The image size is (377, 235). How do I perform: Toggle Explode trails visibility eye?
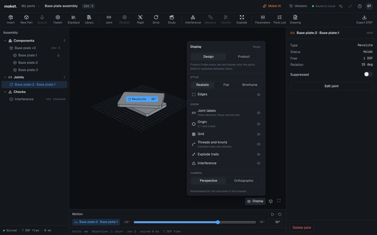259,154
